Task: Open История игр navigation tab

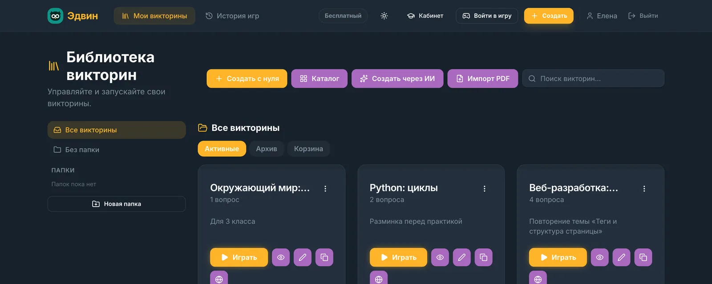Action: 232,16
